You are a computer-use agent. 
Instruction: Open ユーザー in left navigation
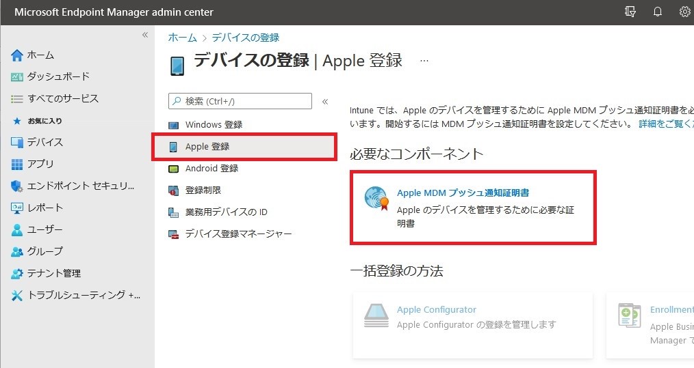(45, 229)
